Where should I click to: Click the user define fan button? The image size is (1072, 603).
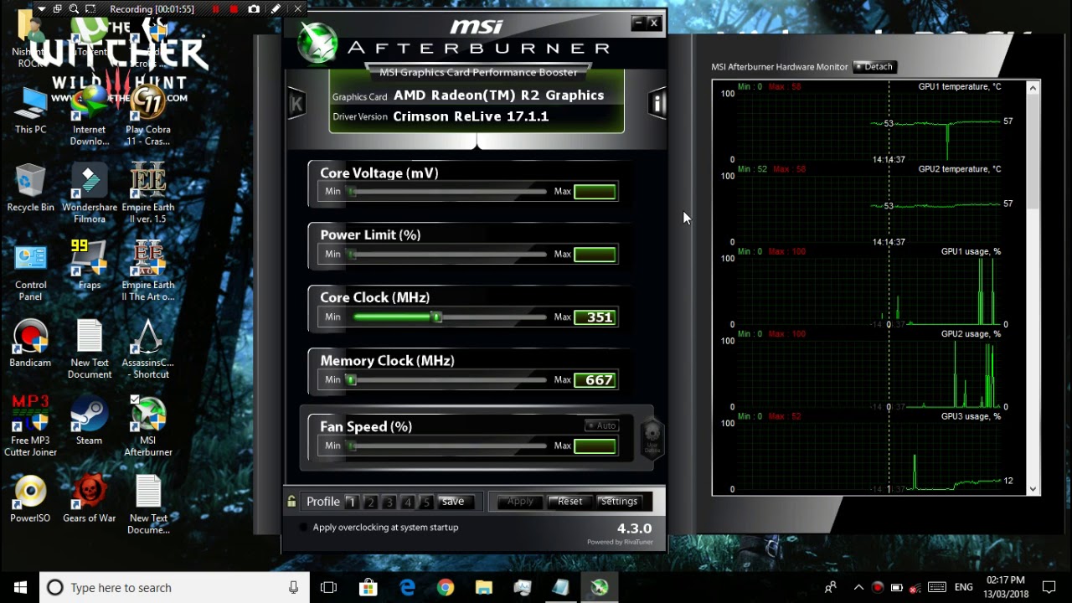[652, 438]
